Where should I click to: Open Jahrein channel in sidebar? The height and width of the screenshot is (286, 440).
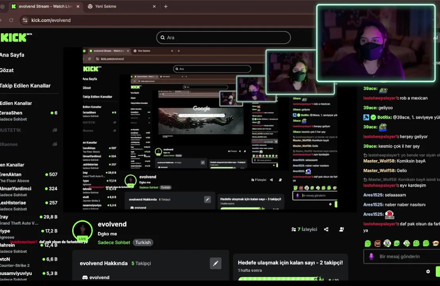(29, 248)
